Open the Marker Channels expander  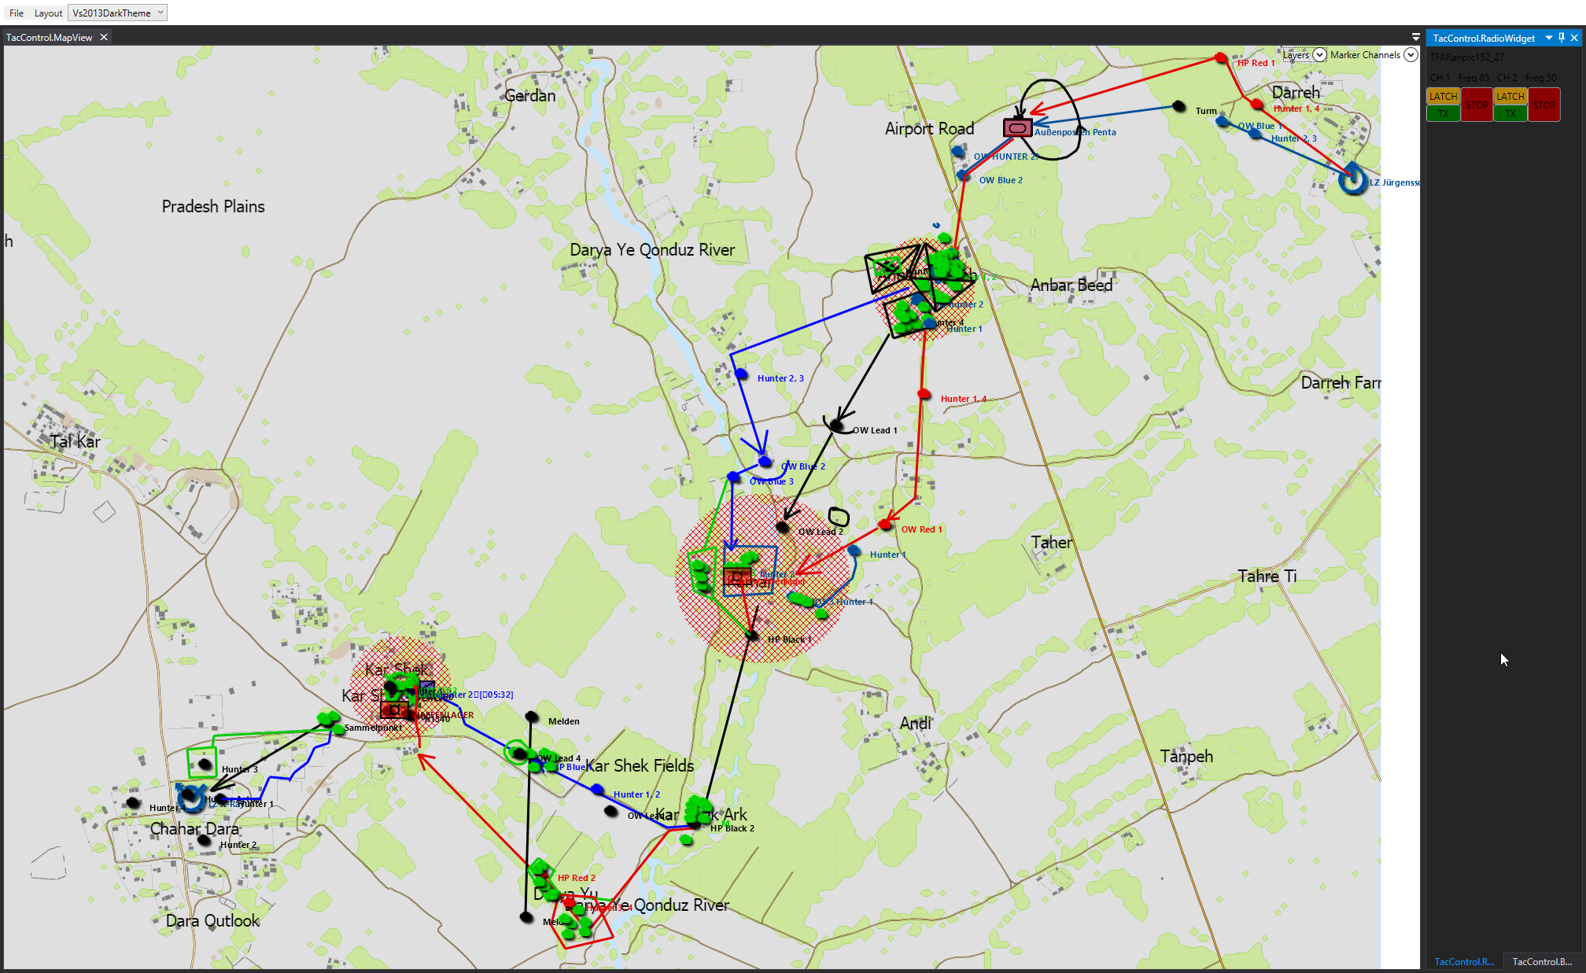point(1411,55)
